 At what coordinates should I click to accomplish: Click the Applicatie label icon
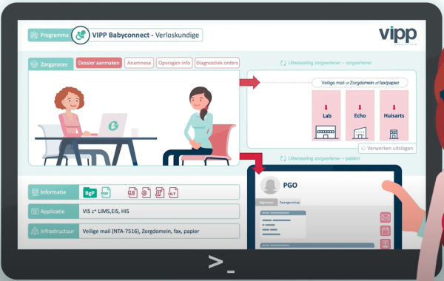tap(35, 211)
